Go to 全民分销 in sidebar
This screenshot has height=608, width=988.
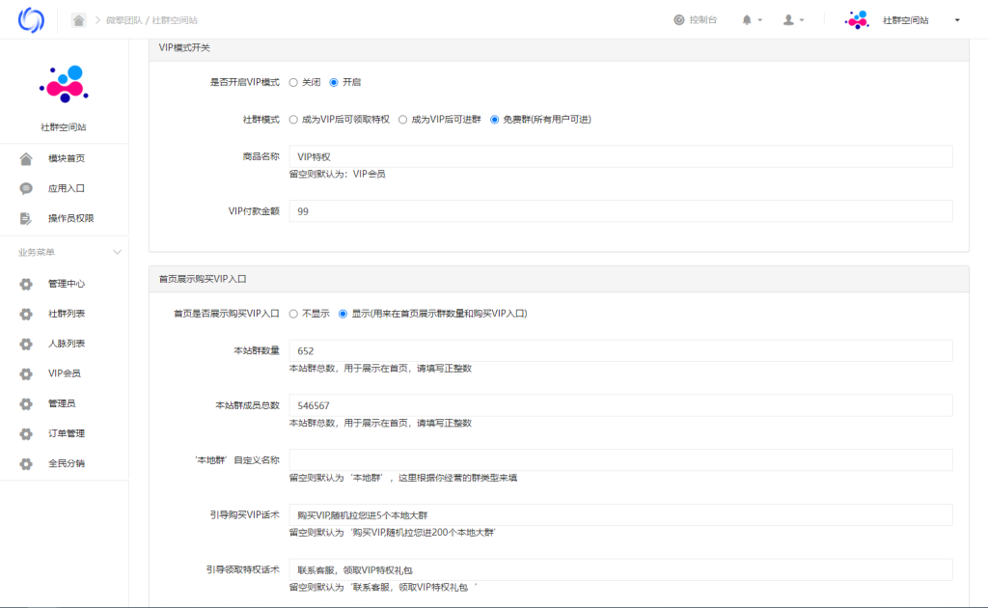coord(65,463)
